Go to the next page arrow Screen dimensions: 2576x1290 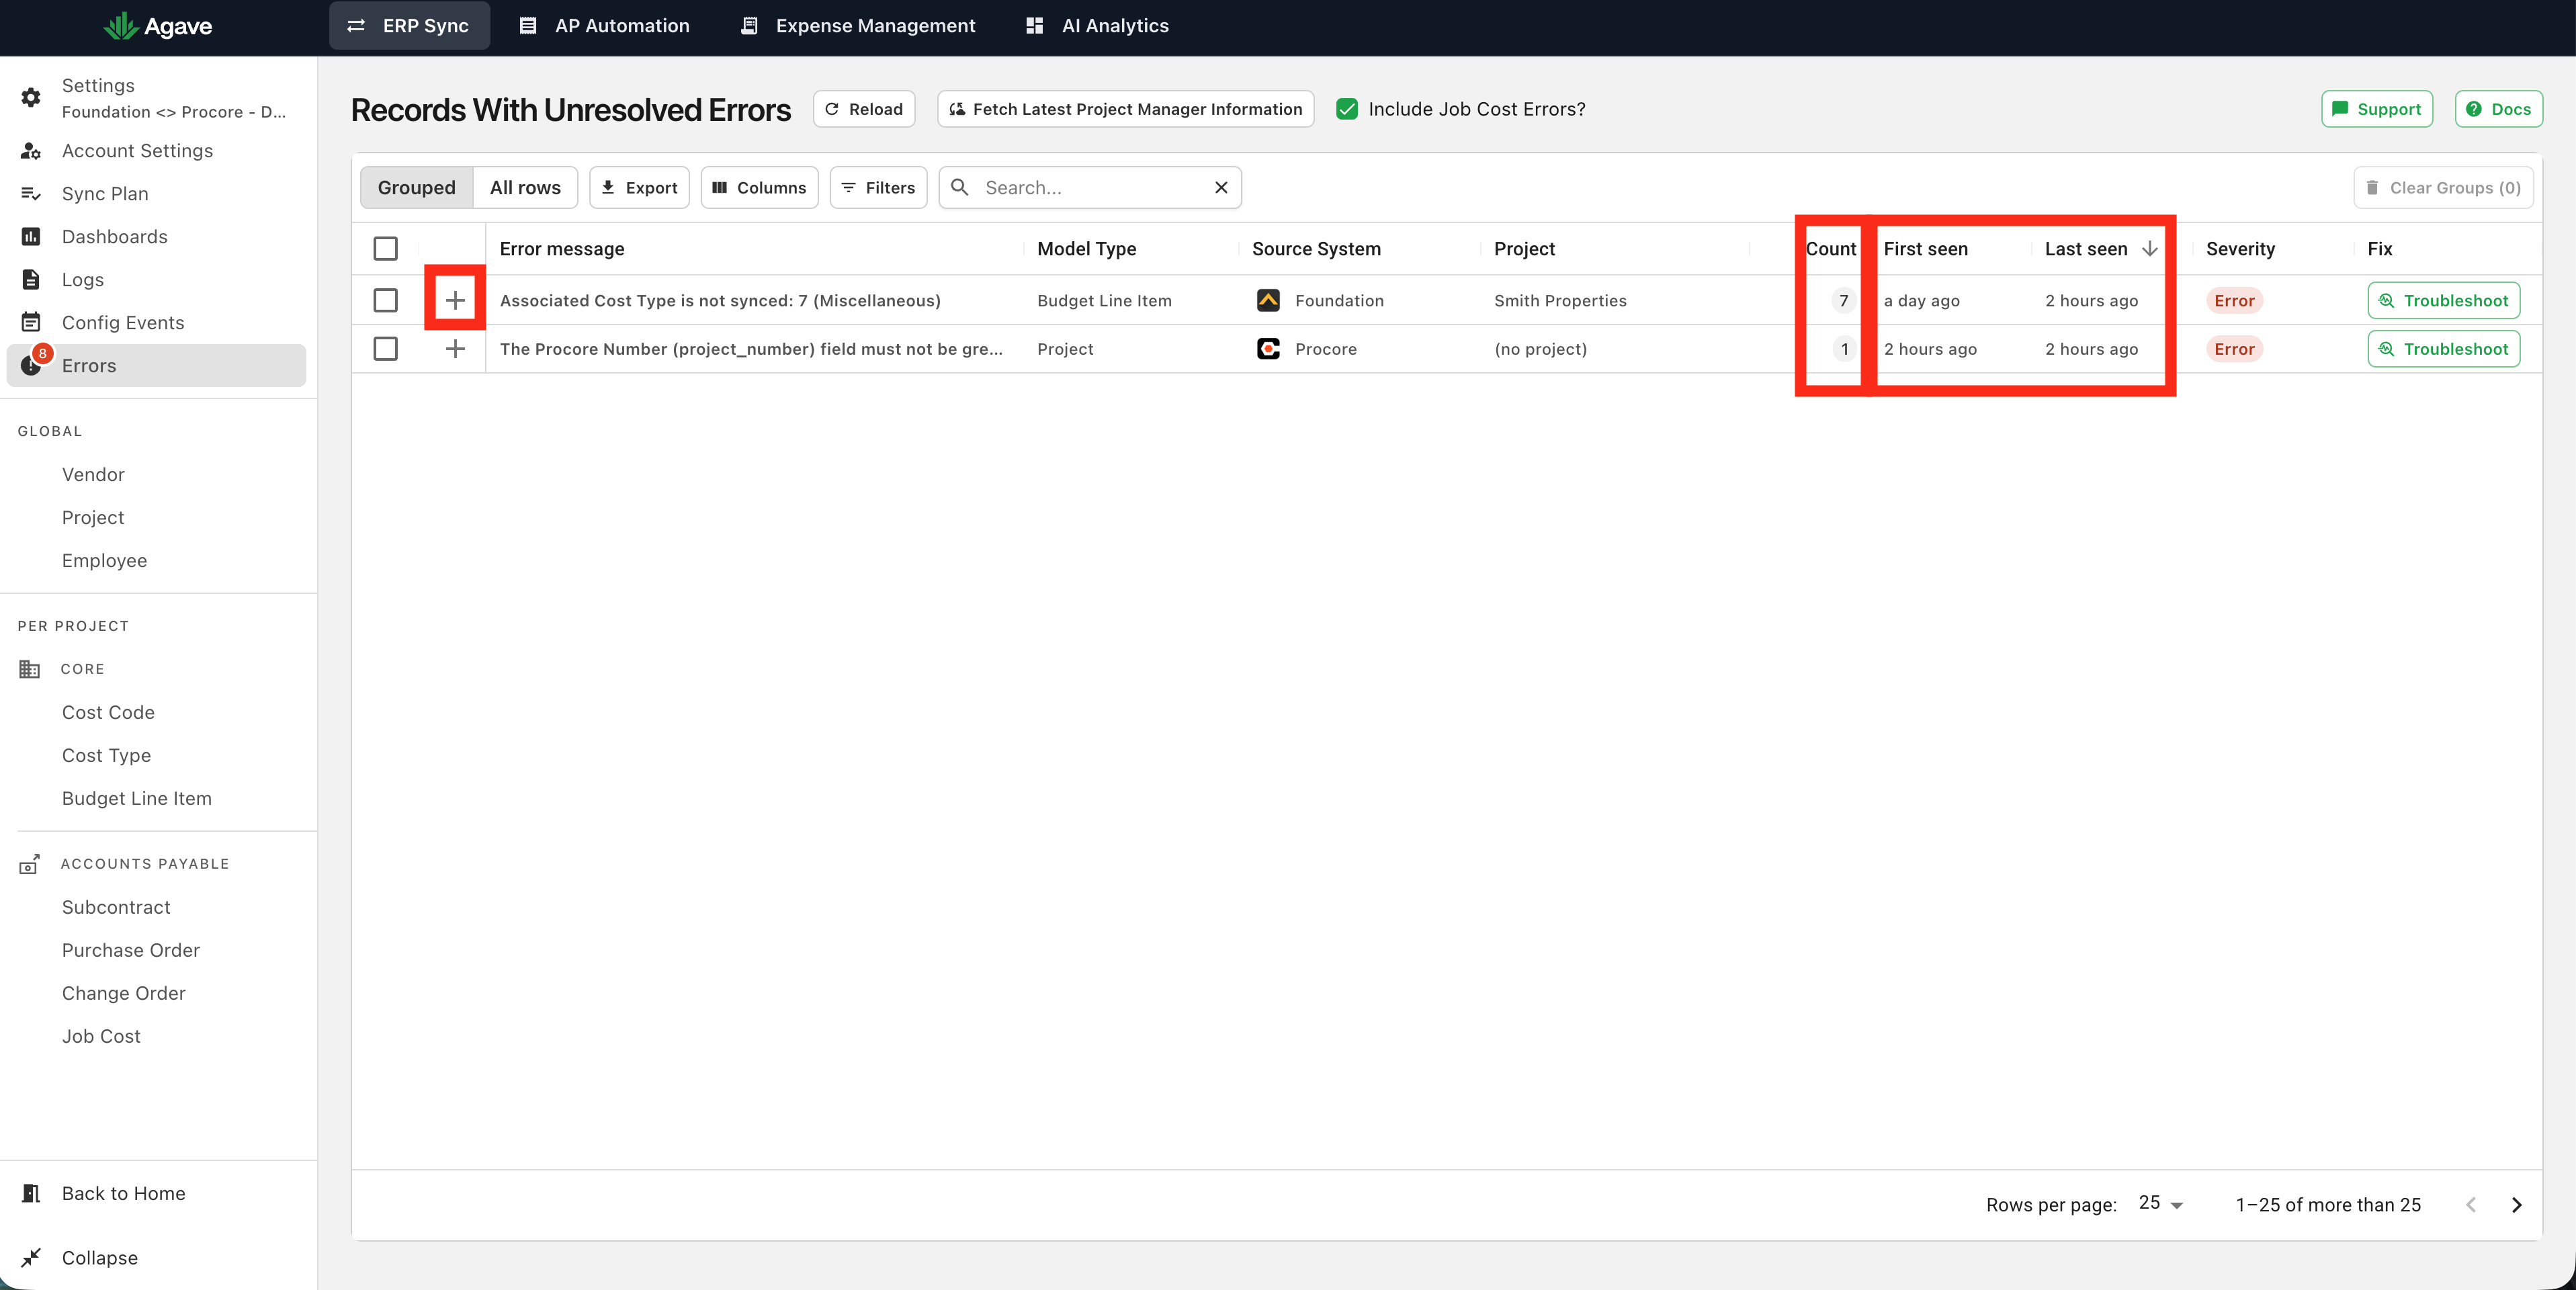click(2517, 1205)
